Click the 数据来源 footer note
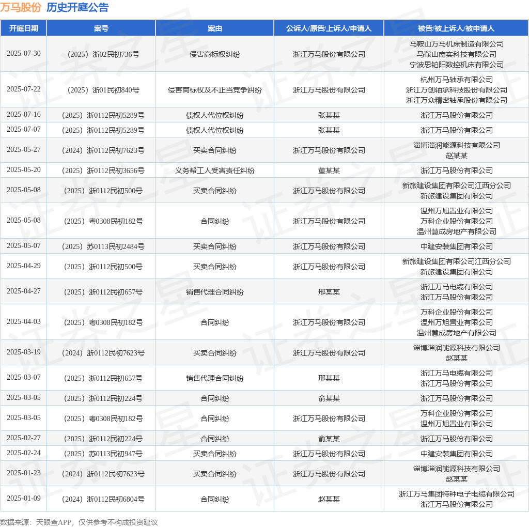529x527 pixels. pos(79,523)
